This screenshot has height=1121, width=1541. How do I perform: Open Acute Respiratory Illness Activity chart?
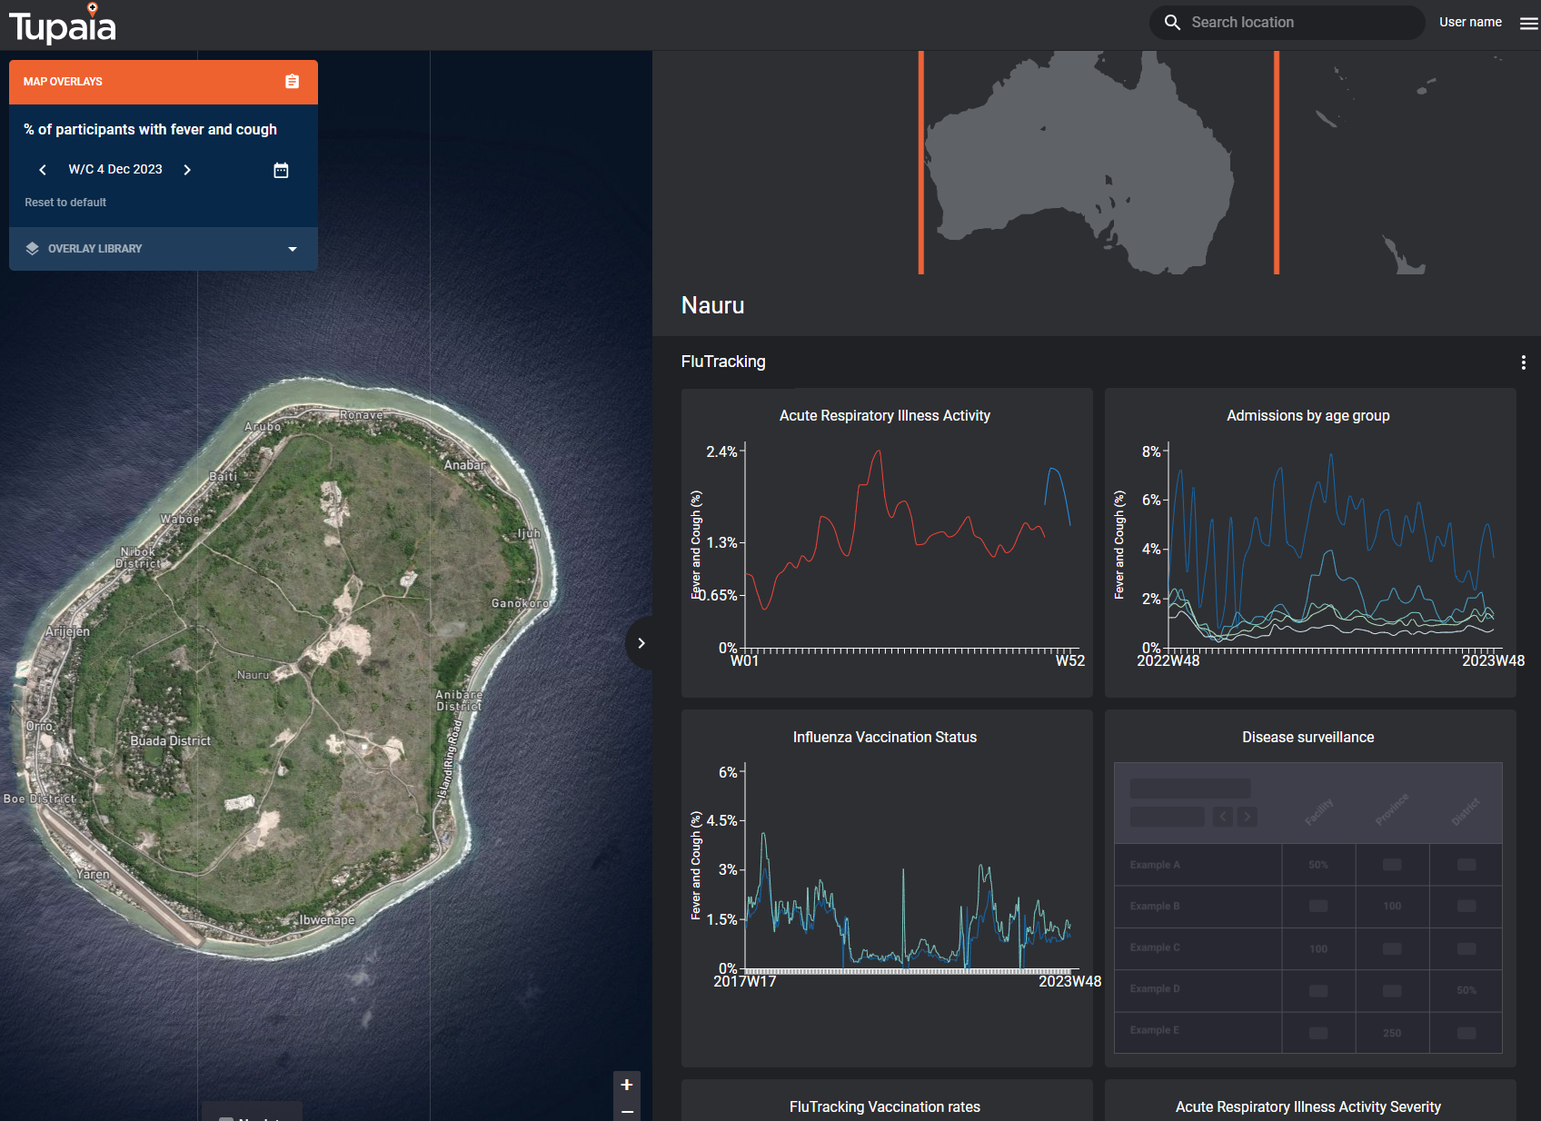(x=887, y=543)
